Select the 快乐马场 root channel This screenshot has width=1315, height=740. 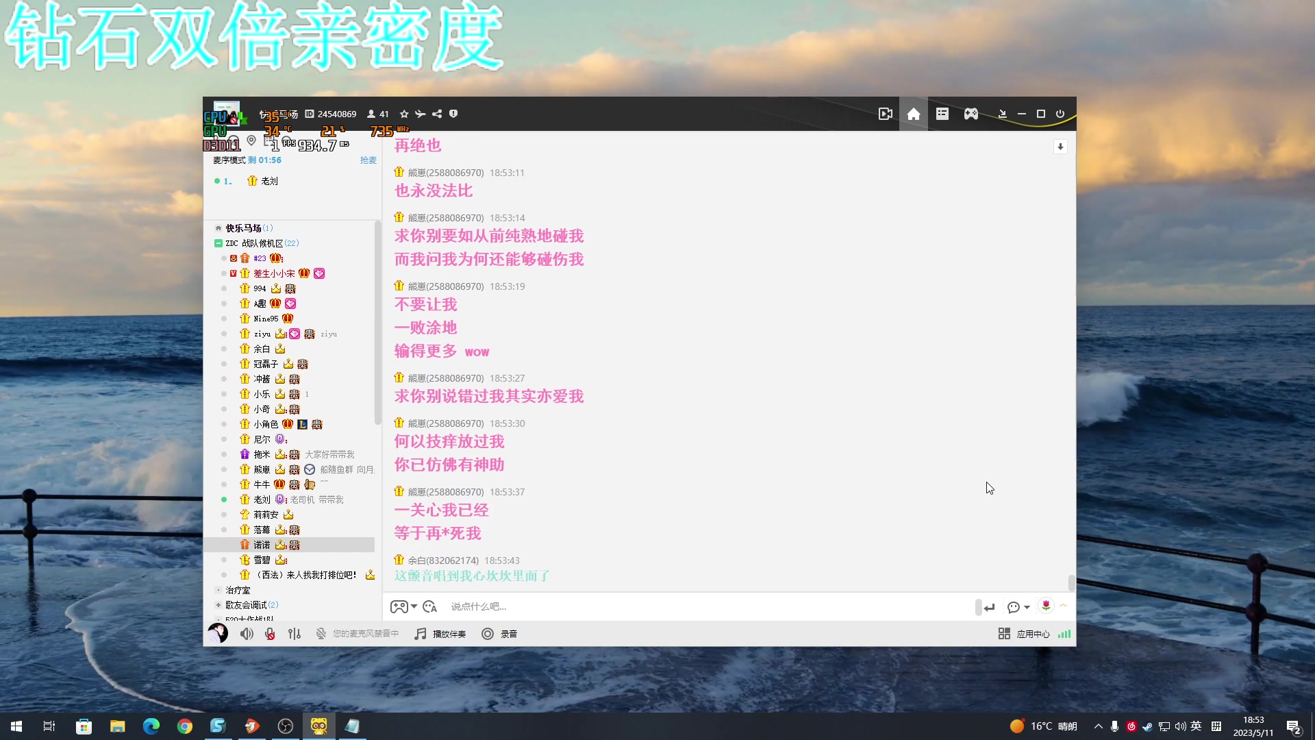(x=244, y=228)
